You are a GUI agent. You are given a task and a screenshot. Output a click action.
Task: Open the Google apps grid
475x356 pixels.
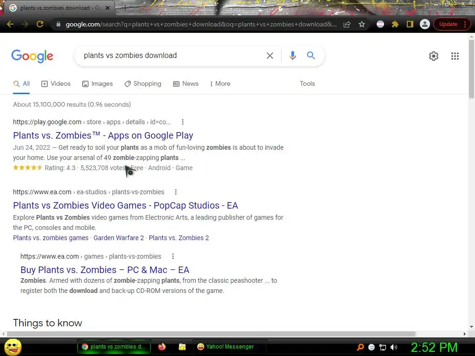coord(455,56)
